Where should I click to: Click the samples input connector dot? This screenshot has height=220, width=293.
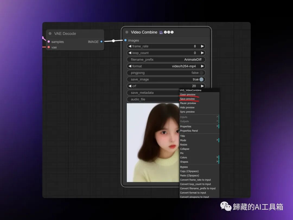(49, 42)
